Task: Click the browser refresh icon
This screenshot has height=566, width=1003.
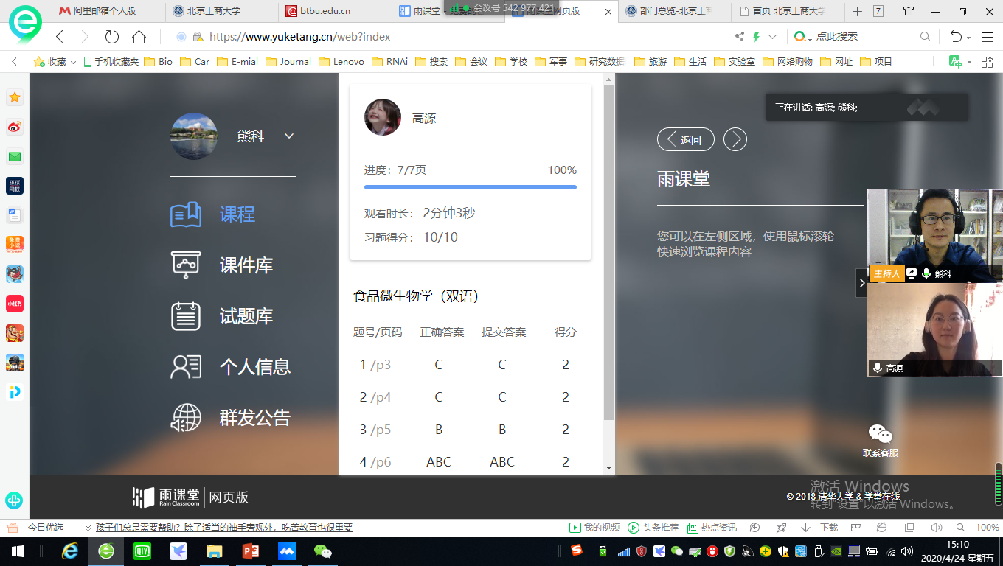Action: 111,37
